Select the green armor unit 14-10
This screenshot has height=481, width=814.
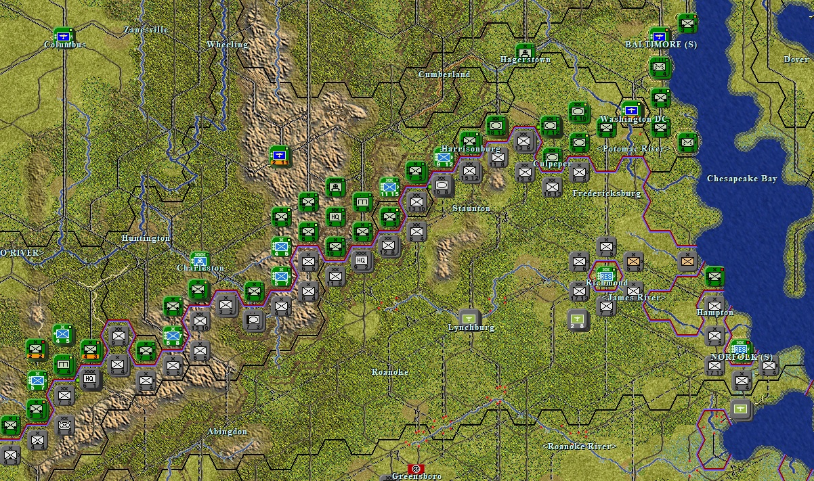[579, 112]
